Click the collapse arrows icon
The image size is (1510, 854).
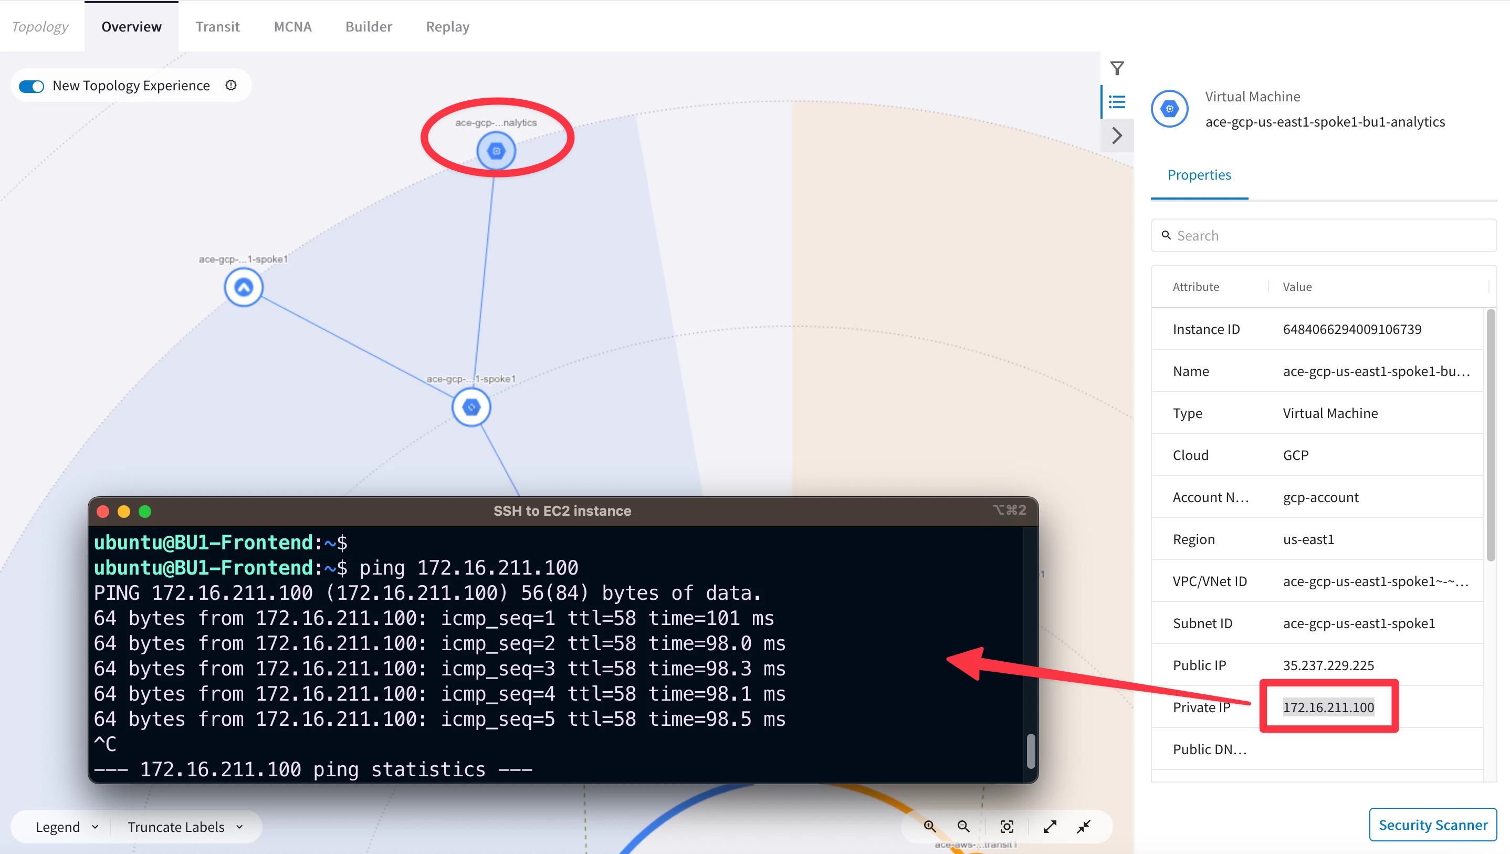coord(1084,827)
